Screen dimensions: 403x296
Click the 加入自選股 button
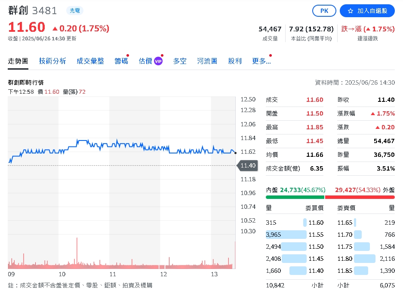coord(367,11)
